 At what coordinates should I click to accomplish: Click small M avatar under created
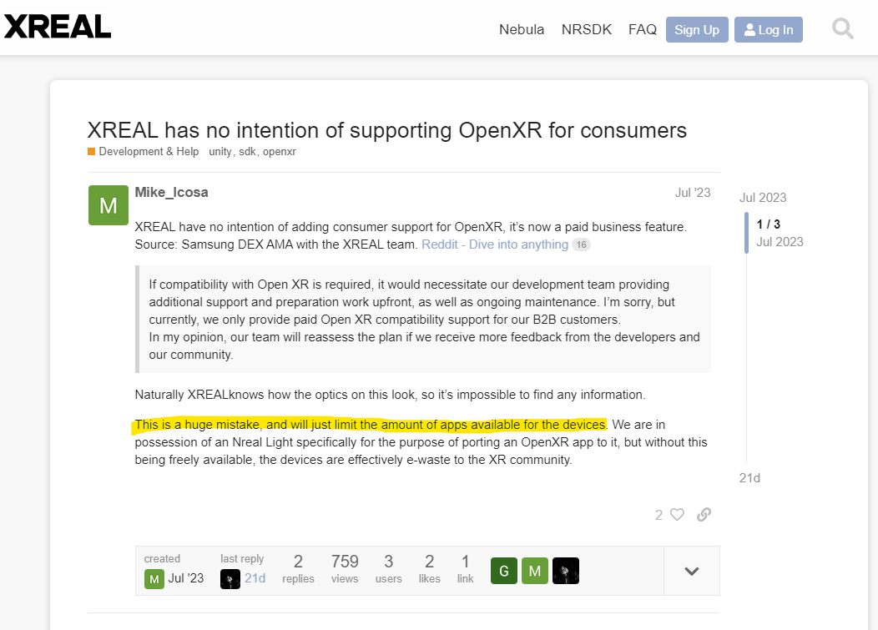[154, 579]
